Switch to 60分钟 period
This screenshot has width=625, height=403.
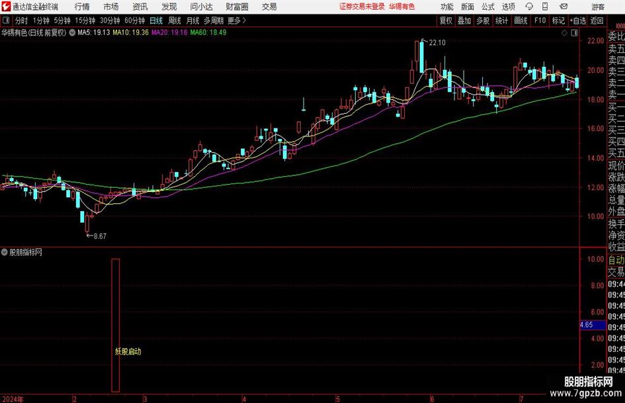pos(134,21)
